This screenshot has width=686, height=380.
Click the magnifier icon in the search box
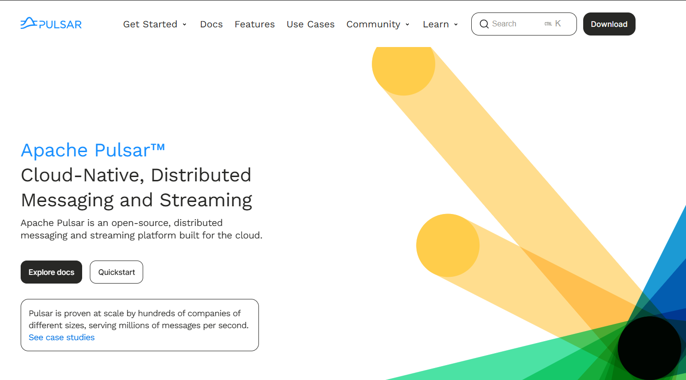[x=484, y=24]
